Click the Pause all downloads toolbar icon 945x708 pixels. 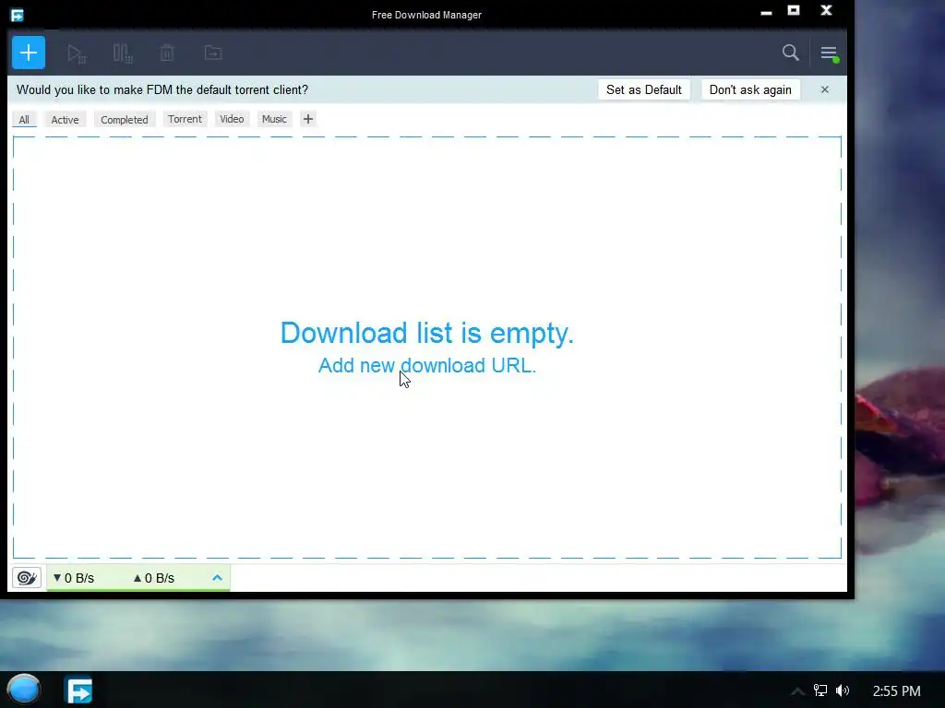pos(123,53)
